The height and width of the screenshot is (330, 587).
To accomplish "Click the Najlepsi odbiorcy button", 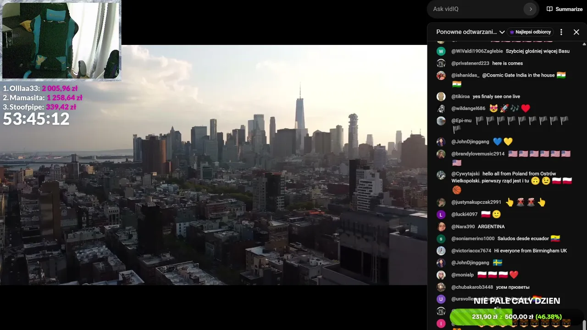I will (531, 32).
